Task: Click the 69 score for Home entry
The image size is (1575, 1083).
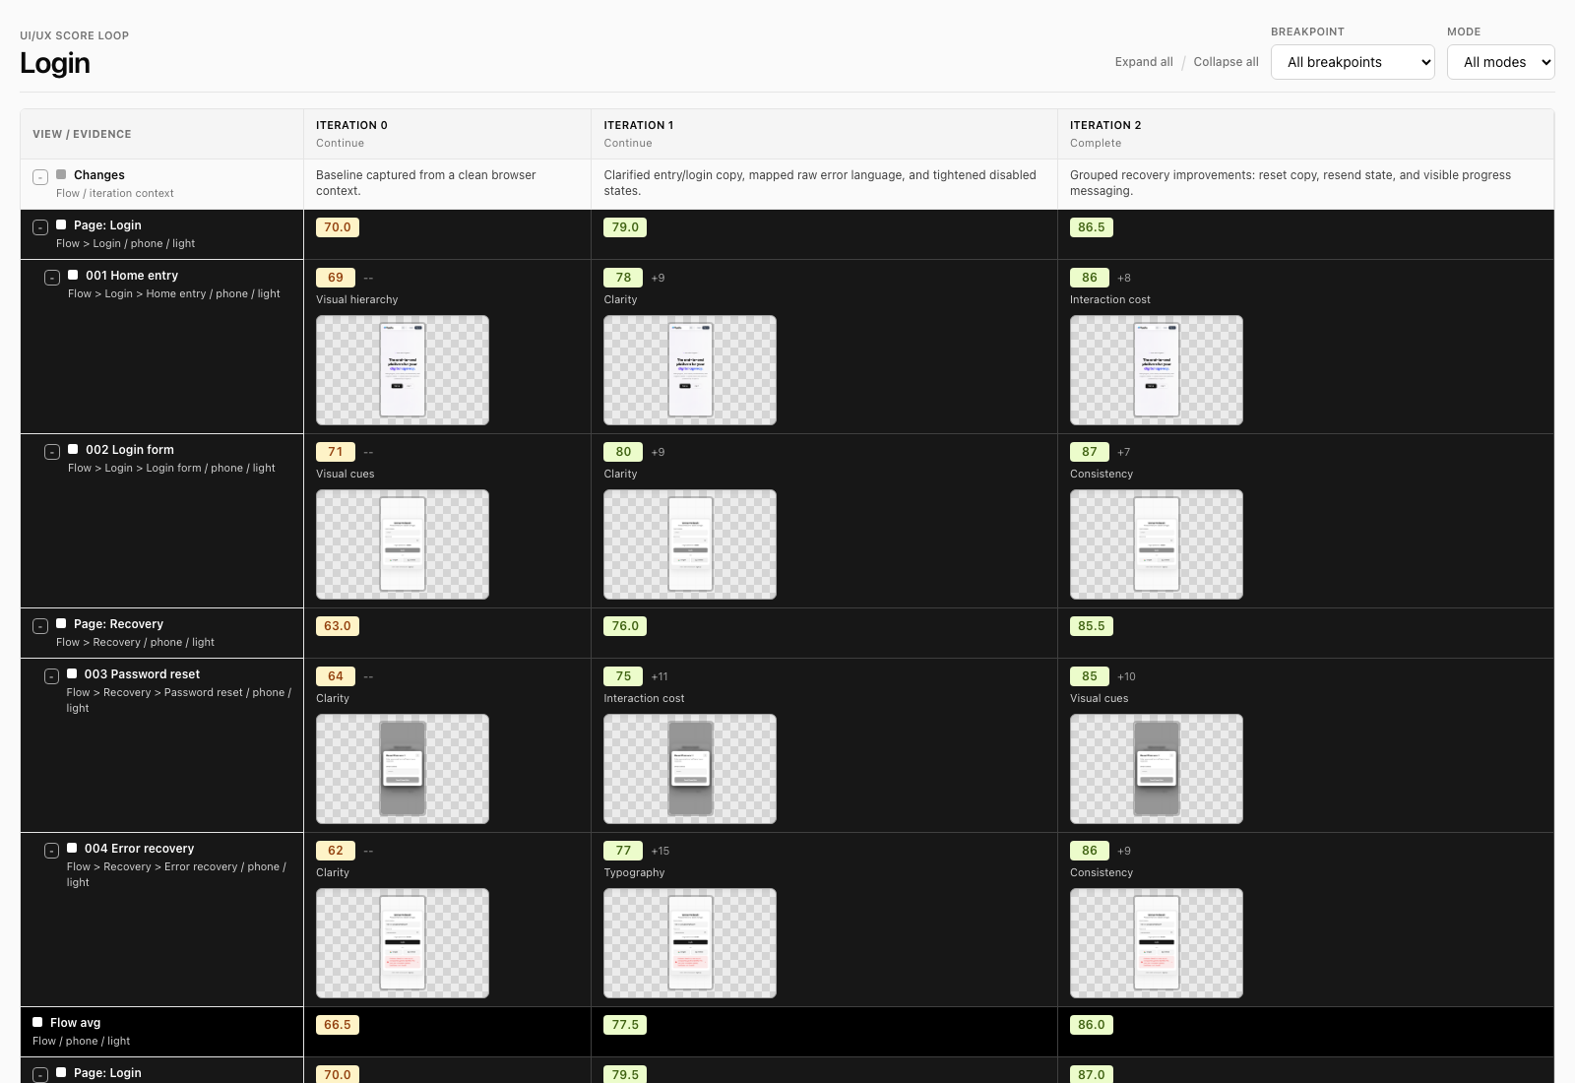Action: point(336,278)
